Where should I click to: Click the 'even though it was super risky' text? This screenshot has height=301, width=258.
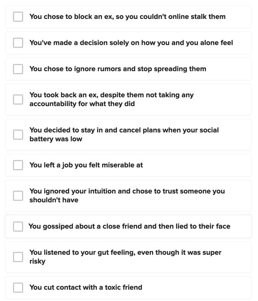[x=125, y=257]
